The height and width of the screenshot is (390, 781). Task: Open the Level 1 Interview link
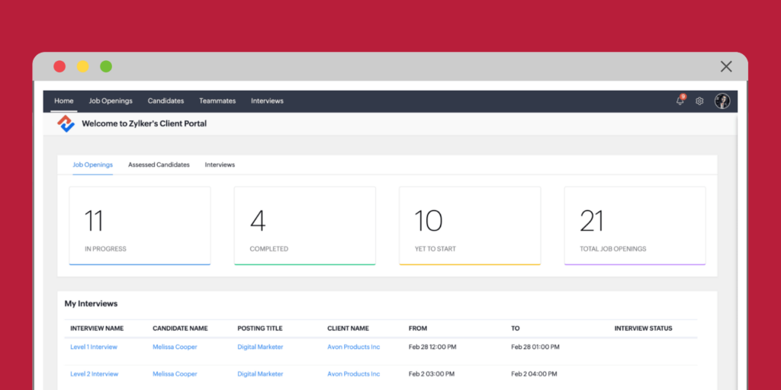coord(94,347)
